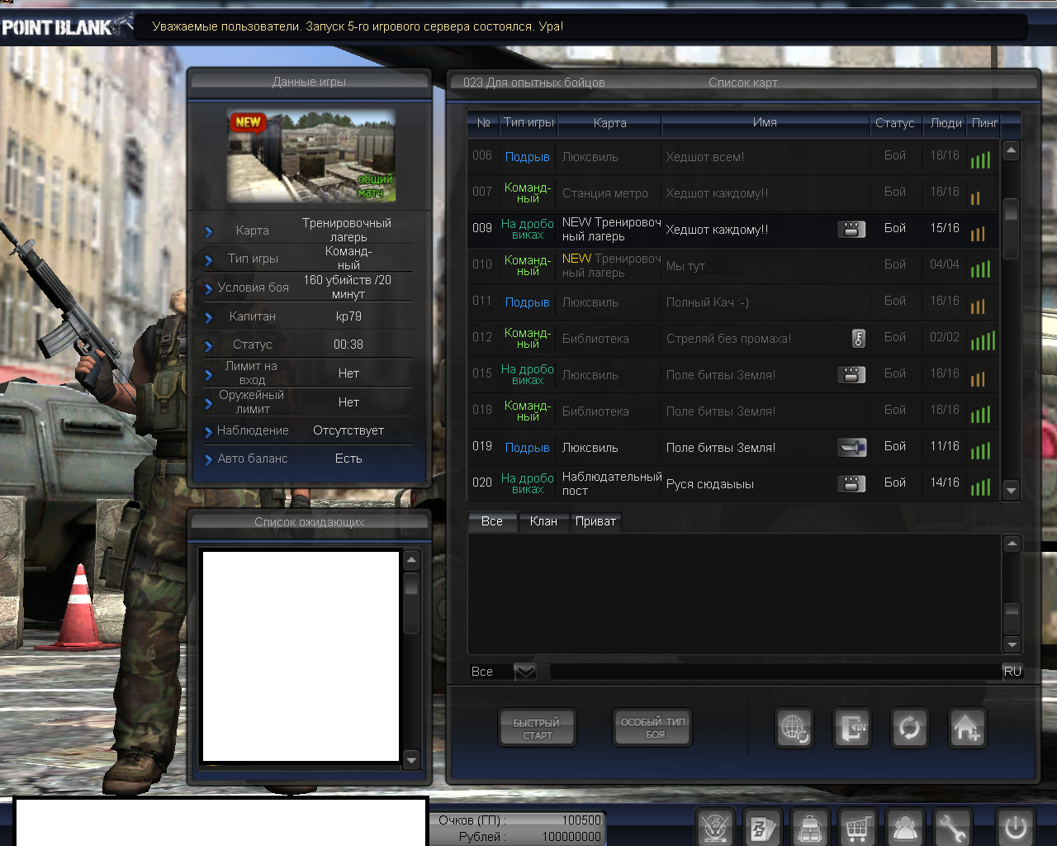Open the chat channel 'Все' dropdown
Image resolution: width=1057 pixels, height=846 pixels.
point(525,672)
